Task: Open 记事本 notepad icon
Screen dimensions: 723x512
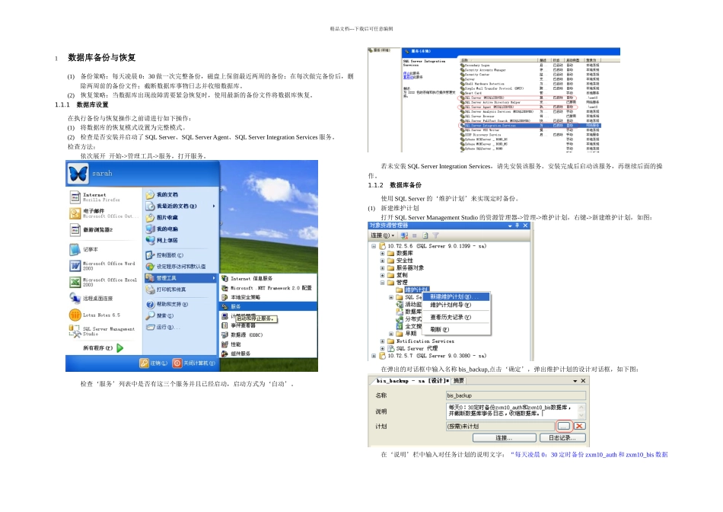Action: 75,249
